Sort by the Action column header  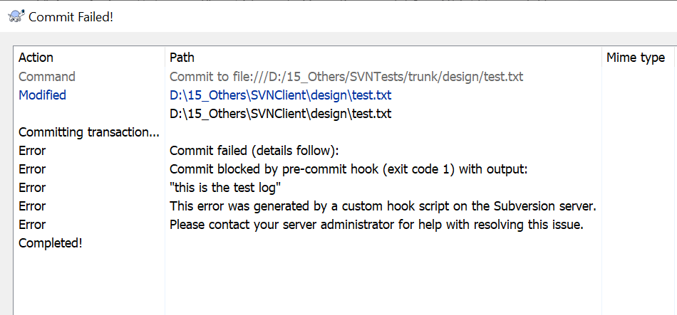(x=36, y=58)
